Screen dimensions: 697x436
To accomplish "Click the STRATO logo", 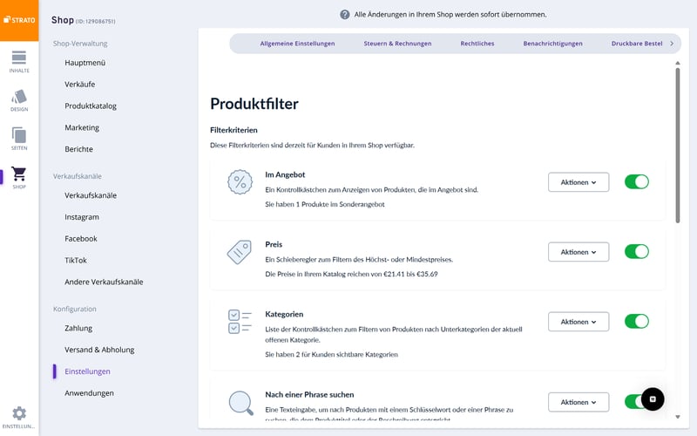I will (x=19, y=20).
